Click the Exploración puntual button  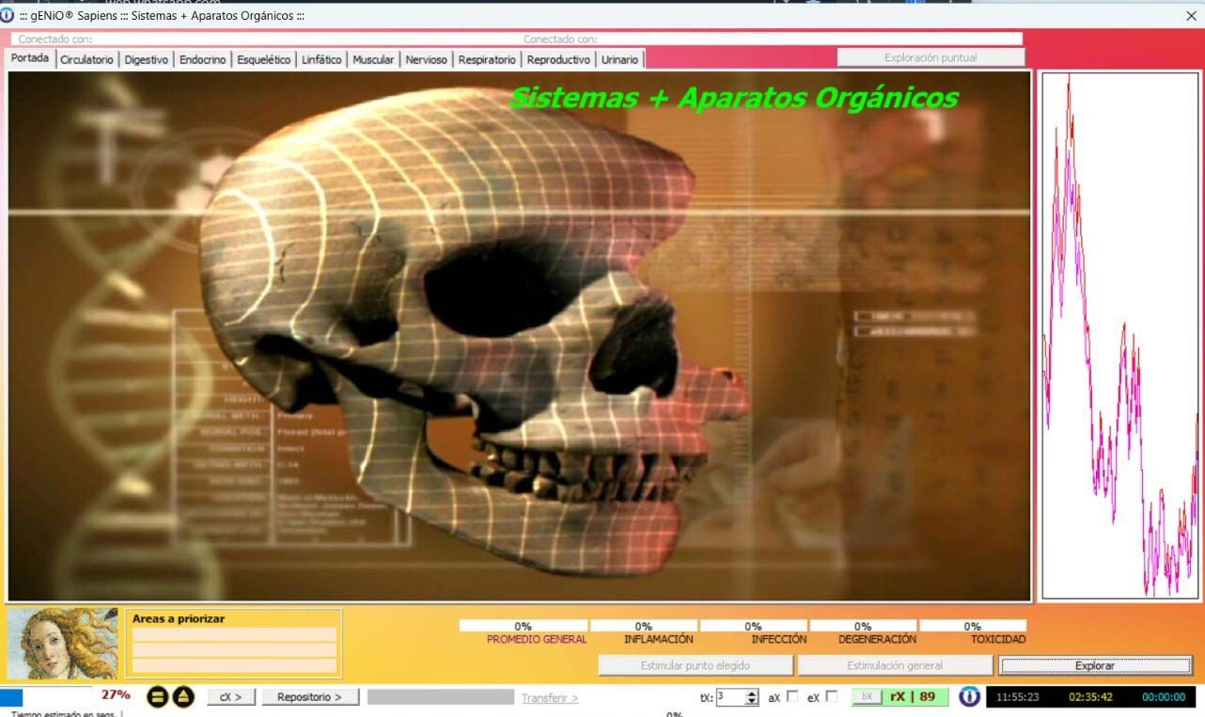(x=931, y=57)
